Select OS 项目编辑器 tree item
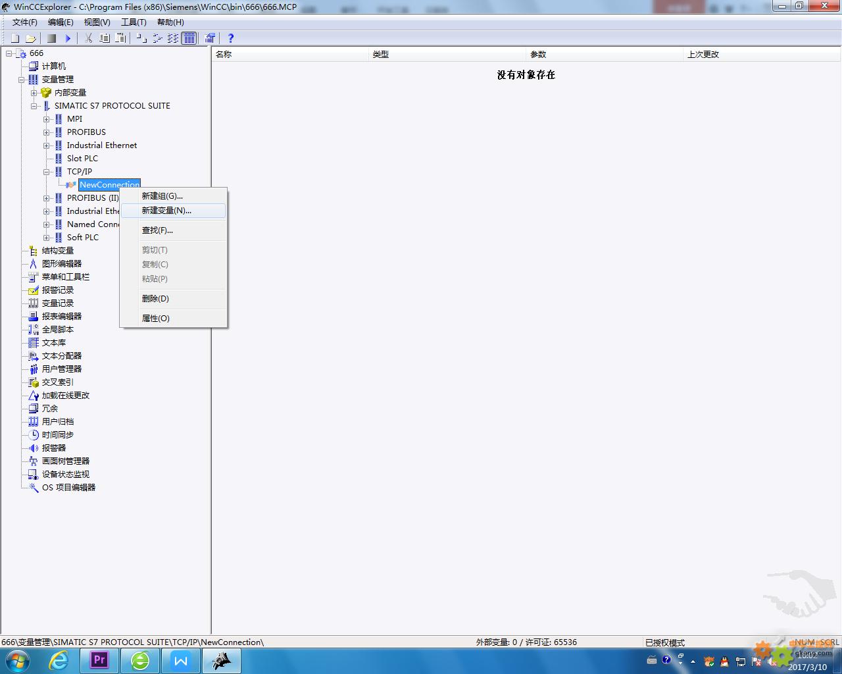842x674 pixels. [x=68, y=488]
